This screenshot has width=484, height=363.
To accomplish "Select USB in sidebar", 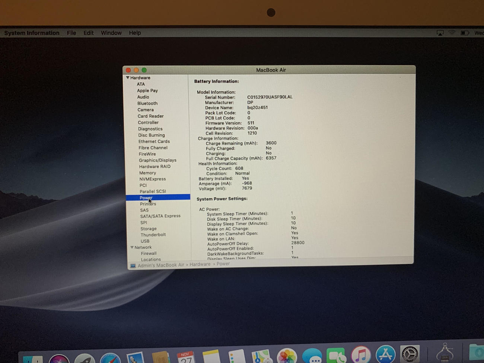I will [145, 241].
